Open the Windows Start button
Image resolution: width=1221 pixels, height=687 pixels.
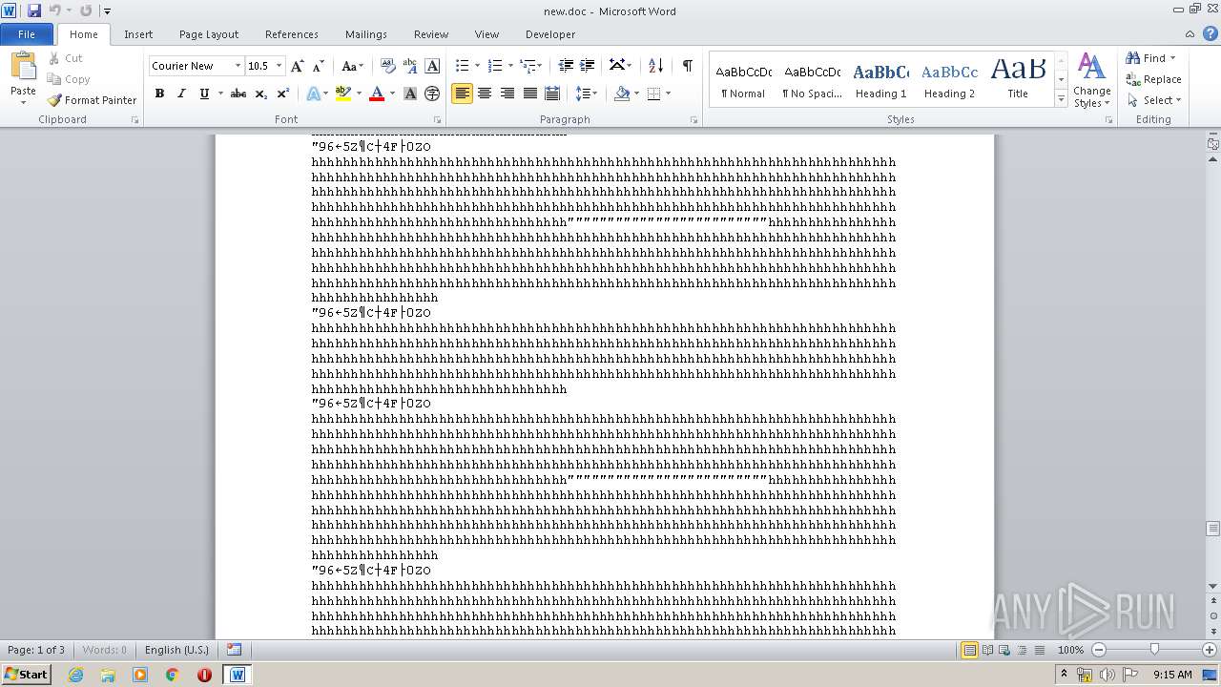[27, 674]
